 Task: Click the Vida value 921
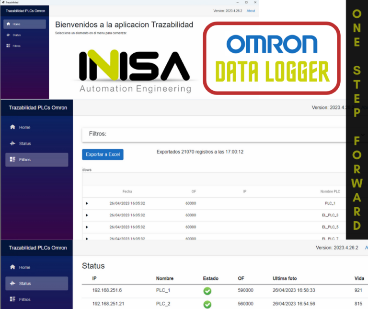pyautogui.click(x=358, y=290)
